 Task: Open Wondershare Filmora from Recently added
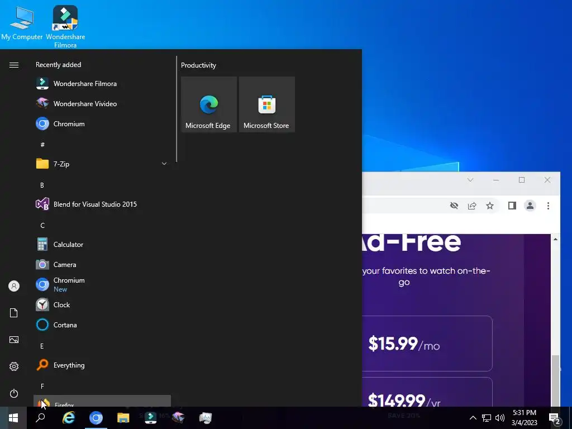102,84
